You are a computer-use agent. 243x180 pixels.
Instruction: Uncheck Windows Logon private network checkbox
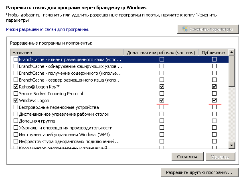click(162, 100)
